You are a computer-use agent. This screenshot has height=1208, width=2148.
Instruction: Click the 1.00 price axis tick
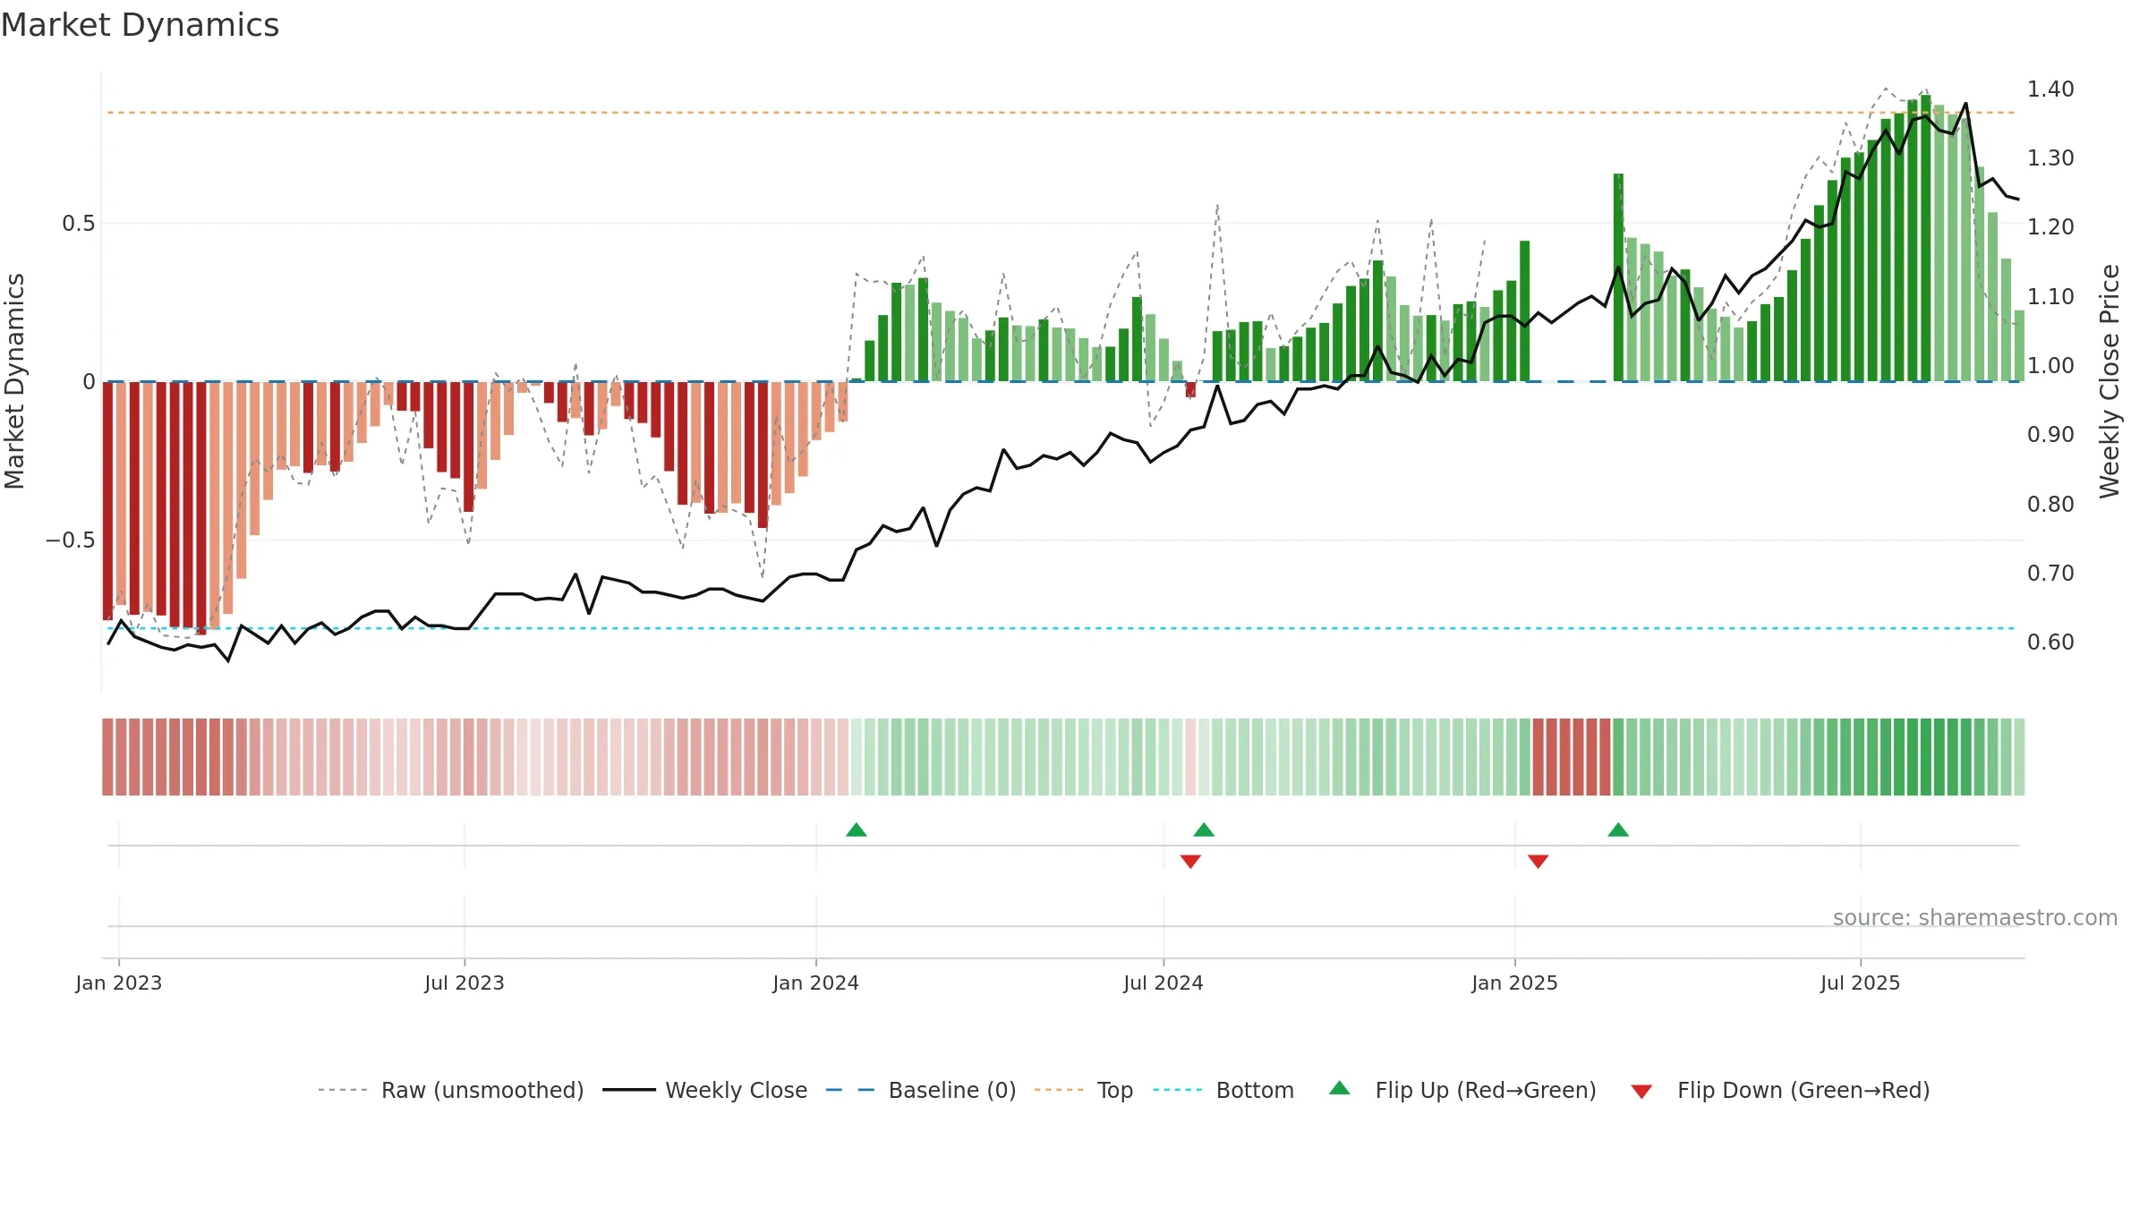pyautogui.click(x=2050, y=365)
